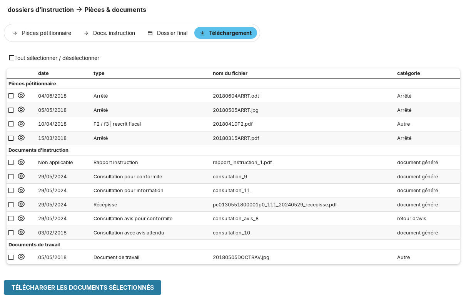Viewport: 466px width, 304px height.
Task: Select the consultation_11 row checkbox
Action: (x=11, y=190)
